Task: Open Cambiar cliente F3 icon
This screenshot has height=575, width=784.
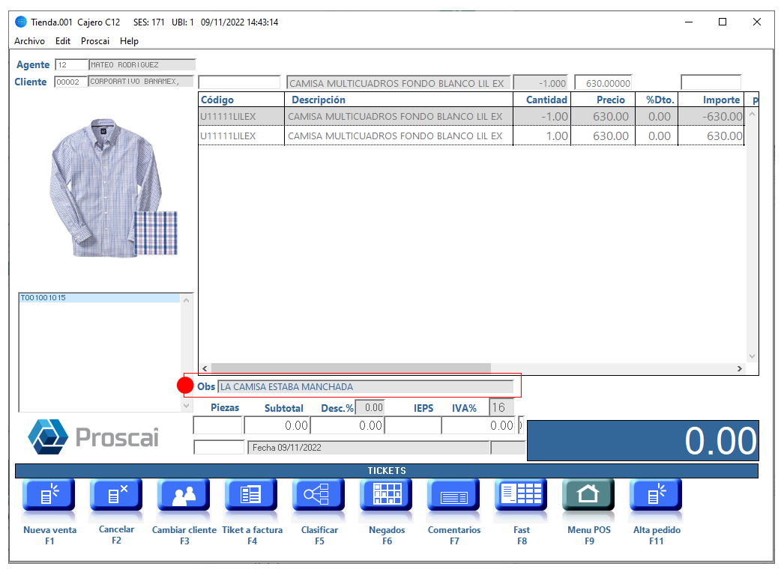Action: click(x=184, y=495)
